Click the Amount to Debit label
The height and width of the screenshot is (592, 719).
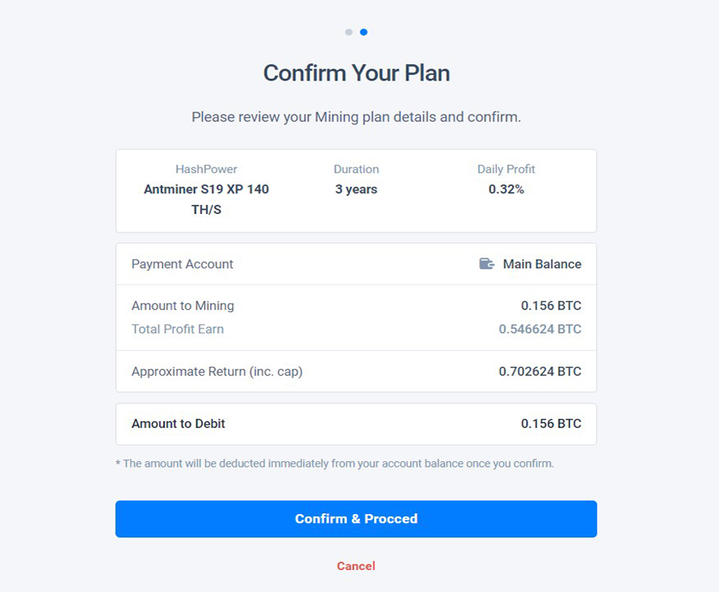(178, 424)
